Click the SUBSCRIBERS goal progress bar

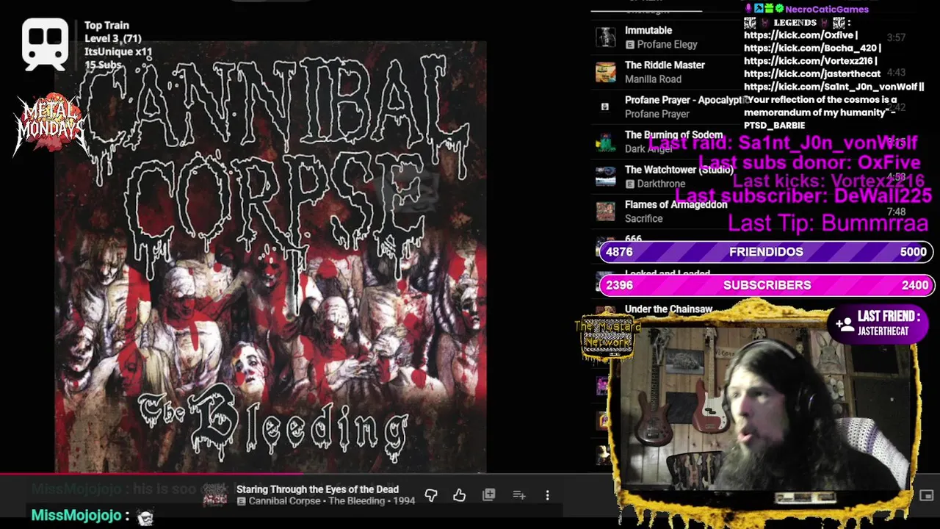click(766, 285)
